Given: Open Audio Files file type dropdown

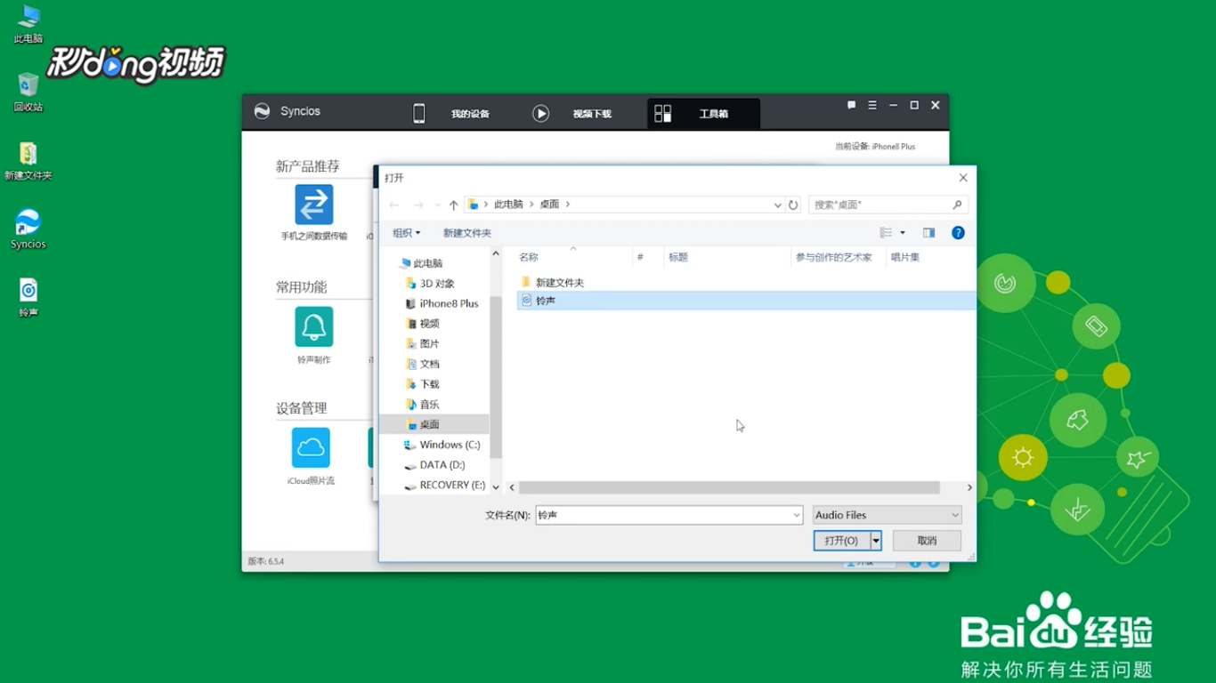Looking at the screenshot, I should point(888,515).
